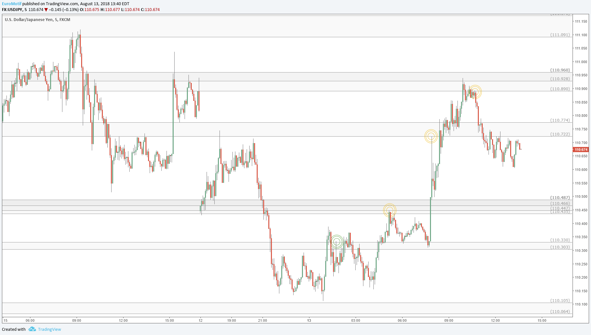This screenshot has width=591, height=335.
Task: Click the date label 13 on time axis
Action: click(x=309, y=320)
